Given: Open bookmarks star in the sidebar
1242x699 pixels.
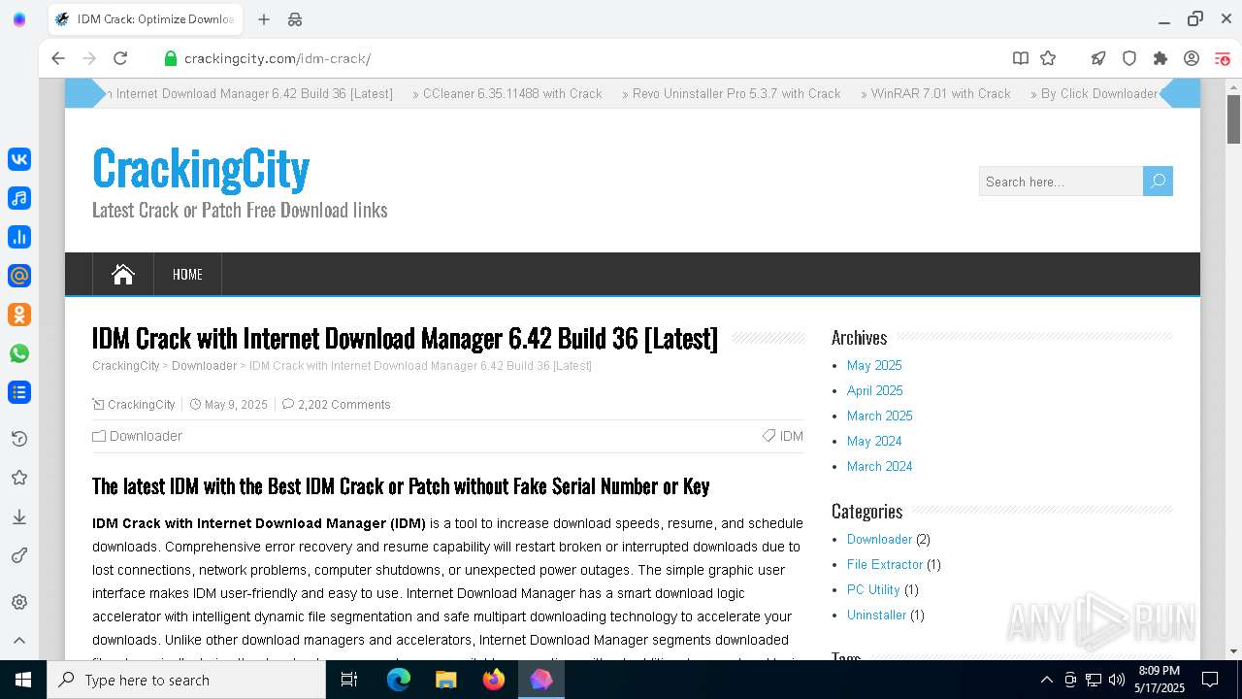Looking at the screenshot, I should click(x=19, y=478).
